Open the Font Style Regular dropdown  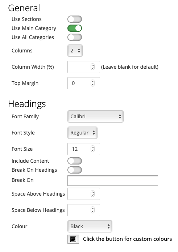[x=83, y=133]
